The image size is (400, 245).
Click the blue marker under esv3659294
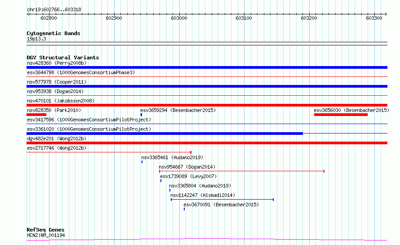(141, 115)
